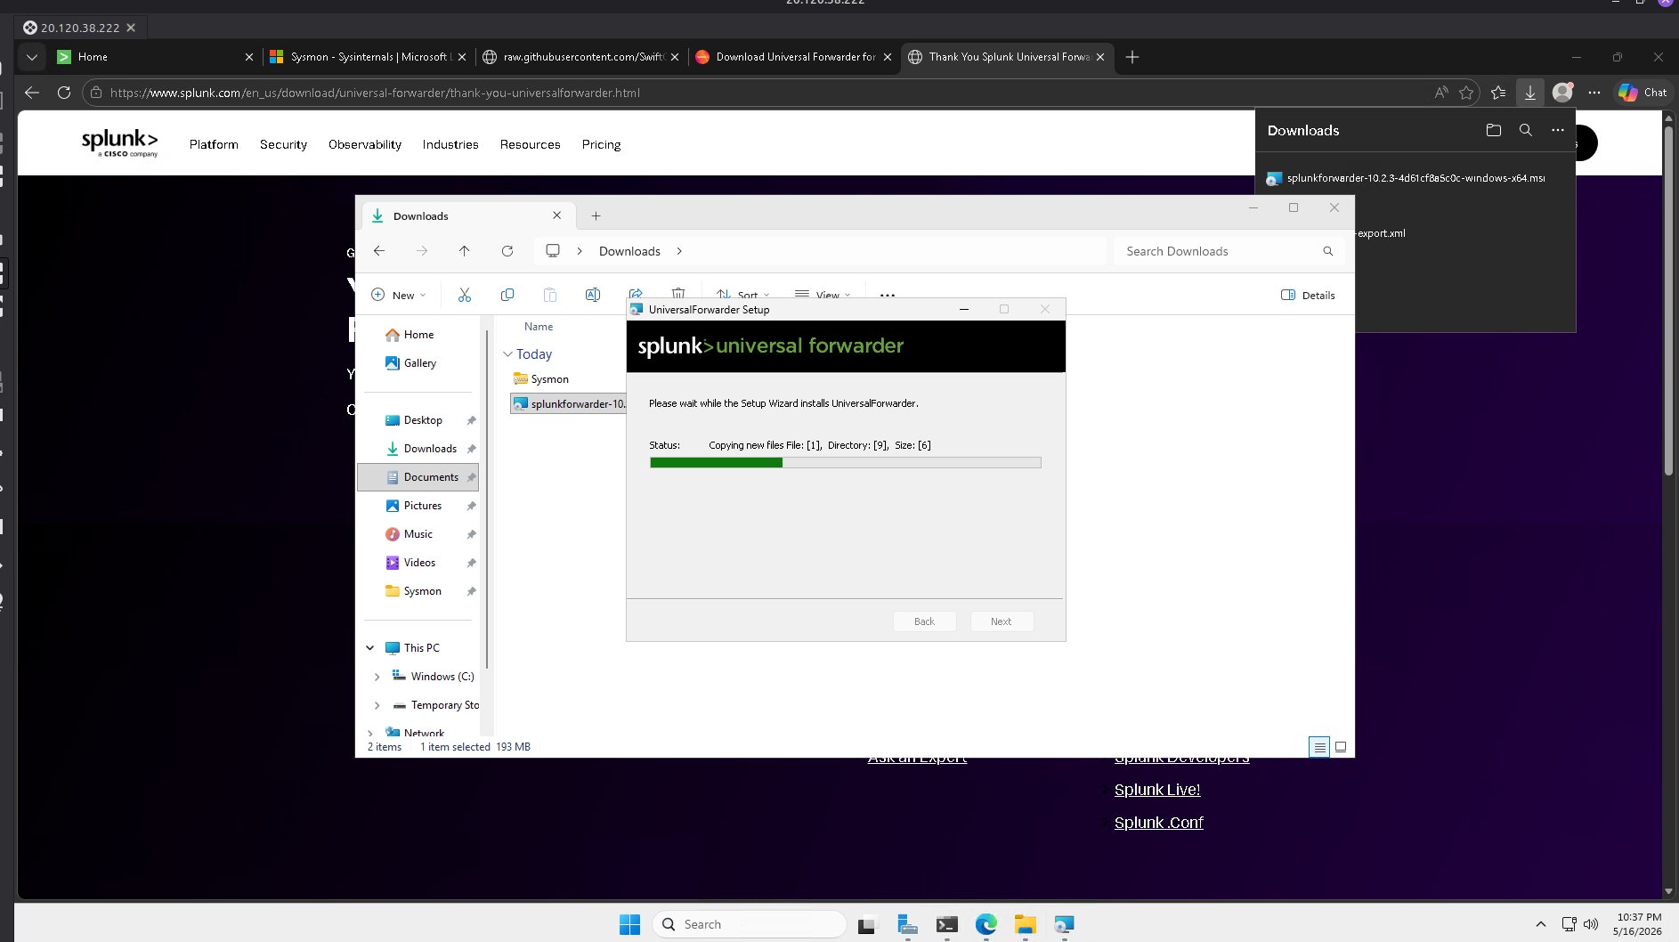Open Edge settings and more menu
This screenshot has width=1679, height=942.
(x=1594, y=93)
